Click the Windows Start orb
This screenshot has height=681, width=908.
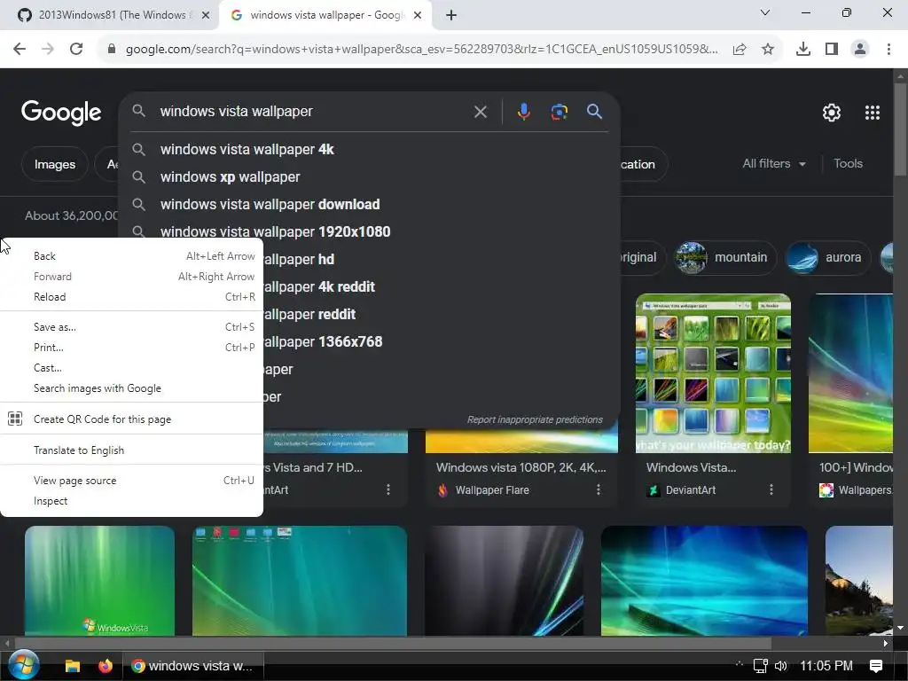click(24, 665)
